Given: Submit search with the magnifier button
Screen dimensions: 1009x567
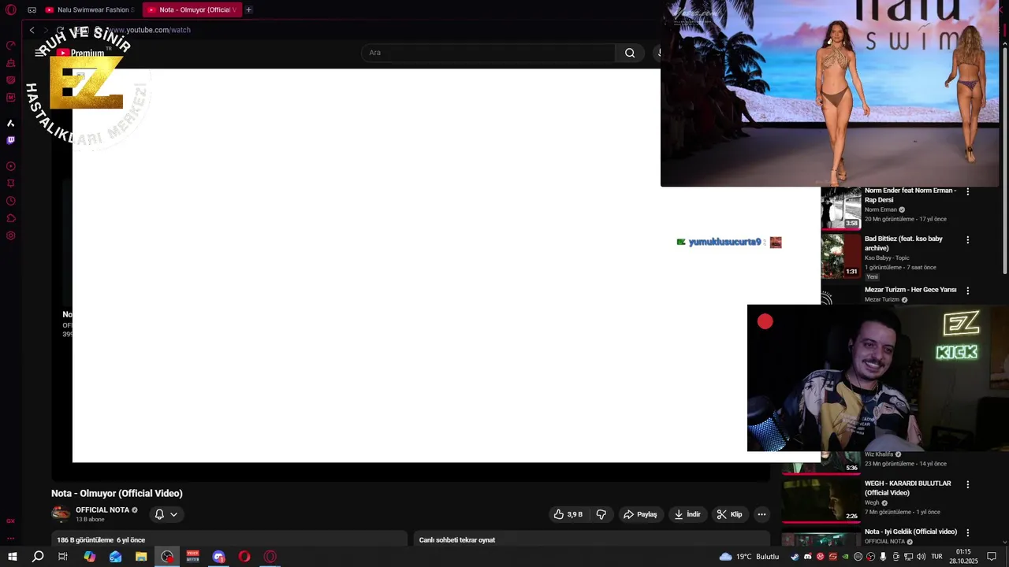Looking at the screenshot, I should (630, 53).
